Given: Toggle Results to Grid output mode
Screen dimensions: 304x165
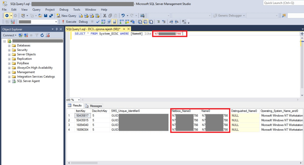Looking at the screenshot, I should point(146,22).
